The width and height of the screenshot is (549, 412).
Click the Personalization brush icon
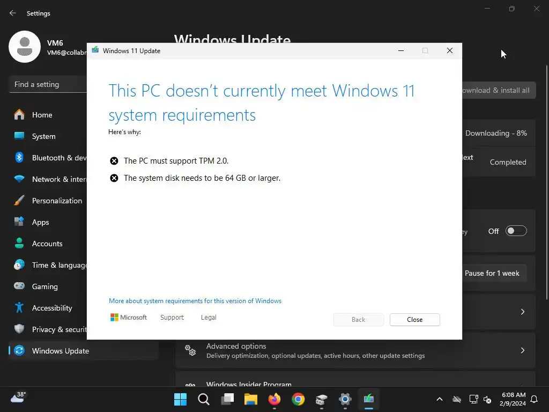pyautogui.click(x=19, y=201)
